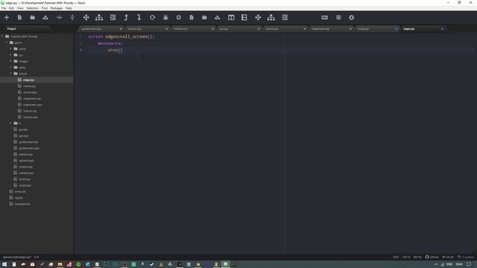This screenshot has height=268, width=477.
Task: Click the indent icon left of the up-arrow icon
Action: tap(113, 18)
